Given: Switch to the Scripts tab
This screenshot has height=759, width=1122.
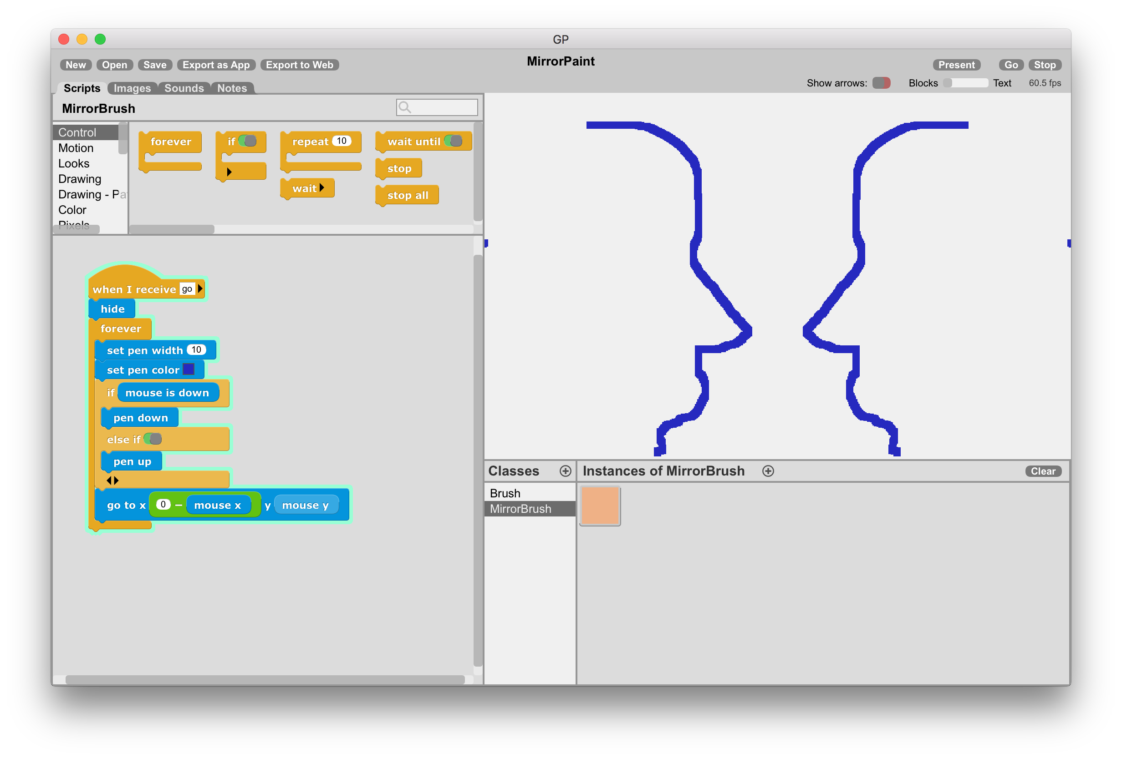Looking at the screenshot, I should click(x=82, y=88).
